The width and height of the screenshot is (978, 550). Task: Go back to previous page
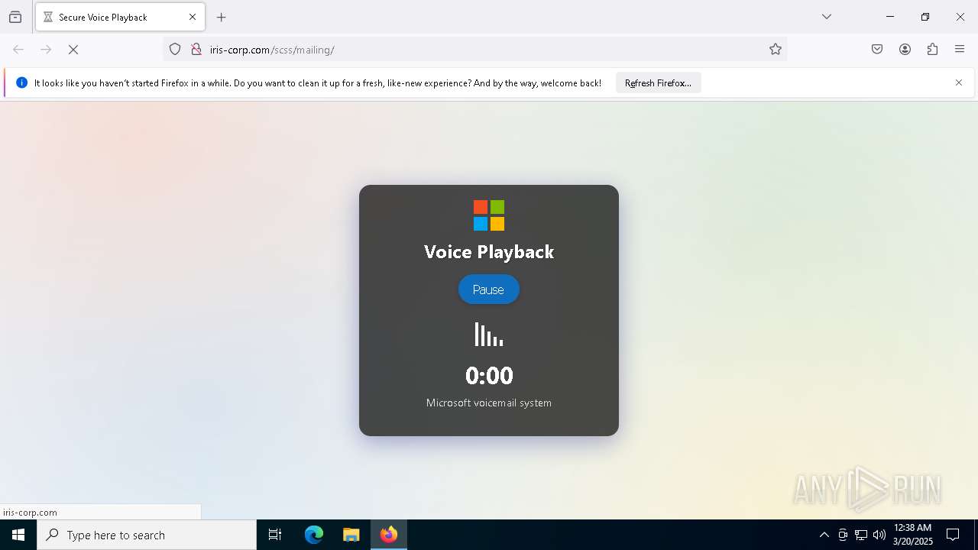point(18,50)
